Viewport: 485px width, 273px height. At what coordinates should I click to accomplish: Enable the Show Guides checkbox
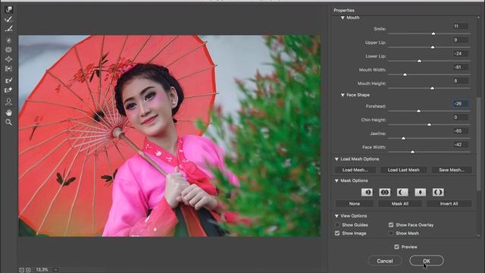pos(337,225)
